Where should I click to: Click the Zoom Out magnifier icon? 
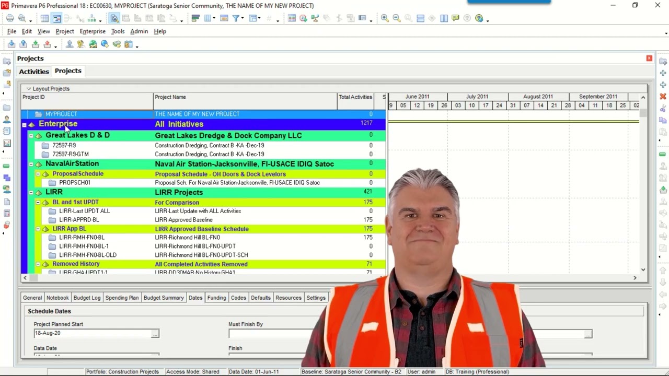397,18
